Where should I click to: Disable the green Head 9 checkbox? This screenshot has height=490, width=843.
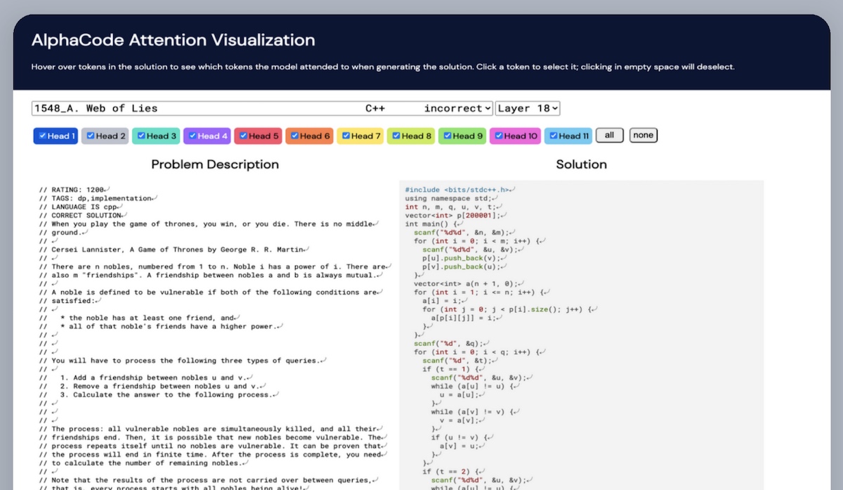coord(447,136)
